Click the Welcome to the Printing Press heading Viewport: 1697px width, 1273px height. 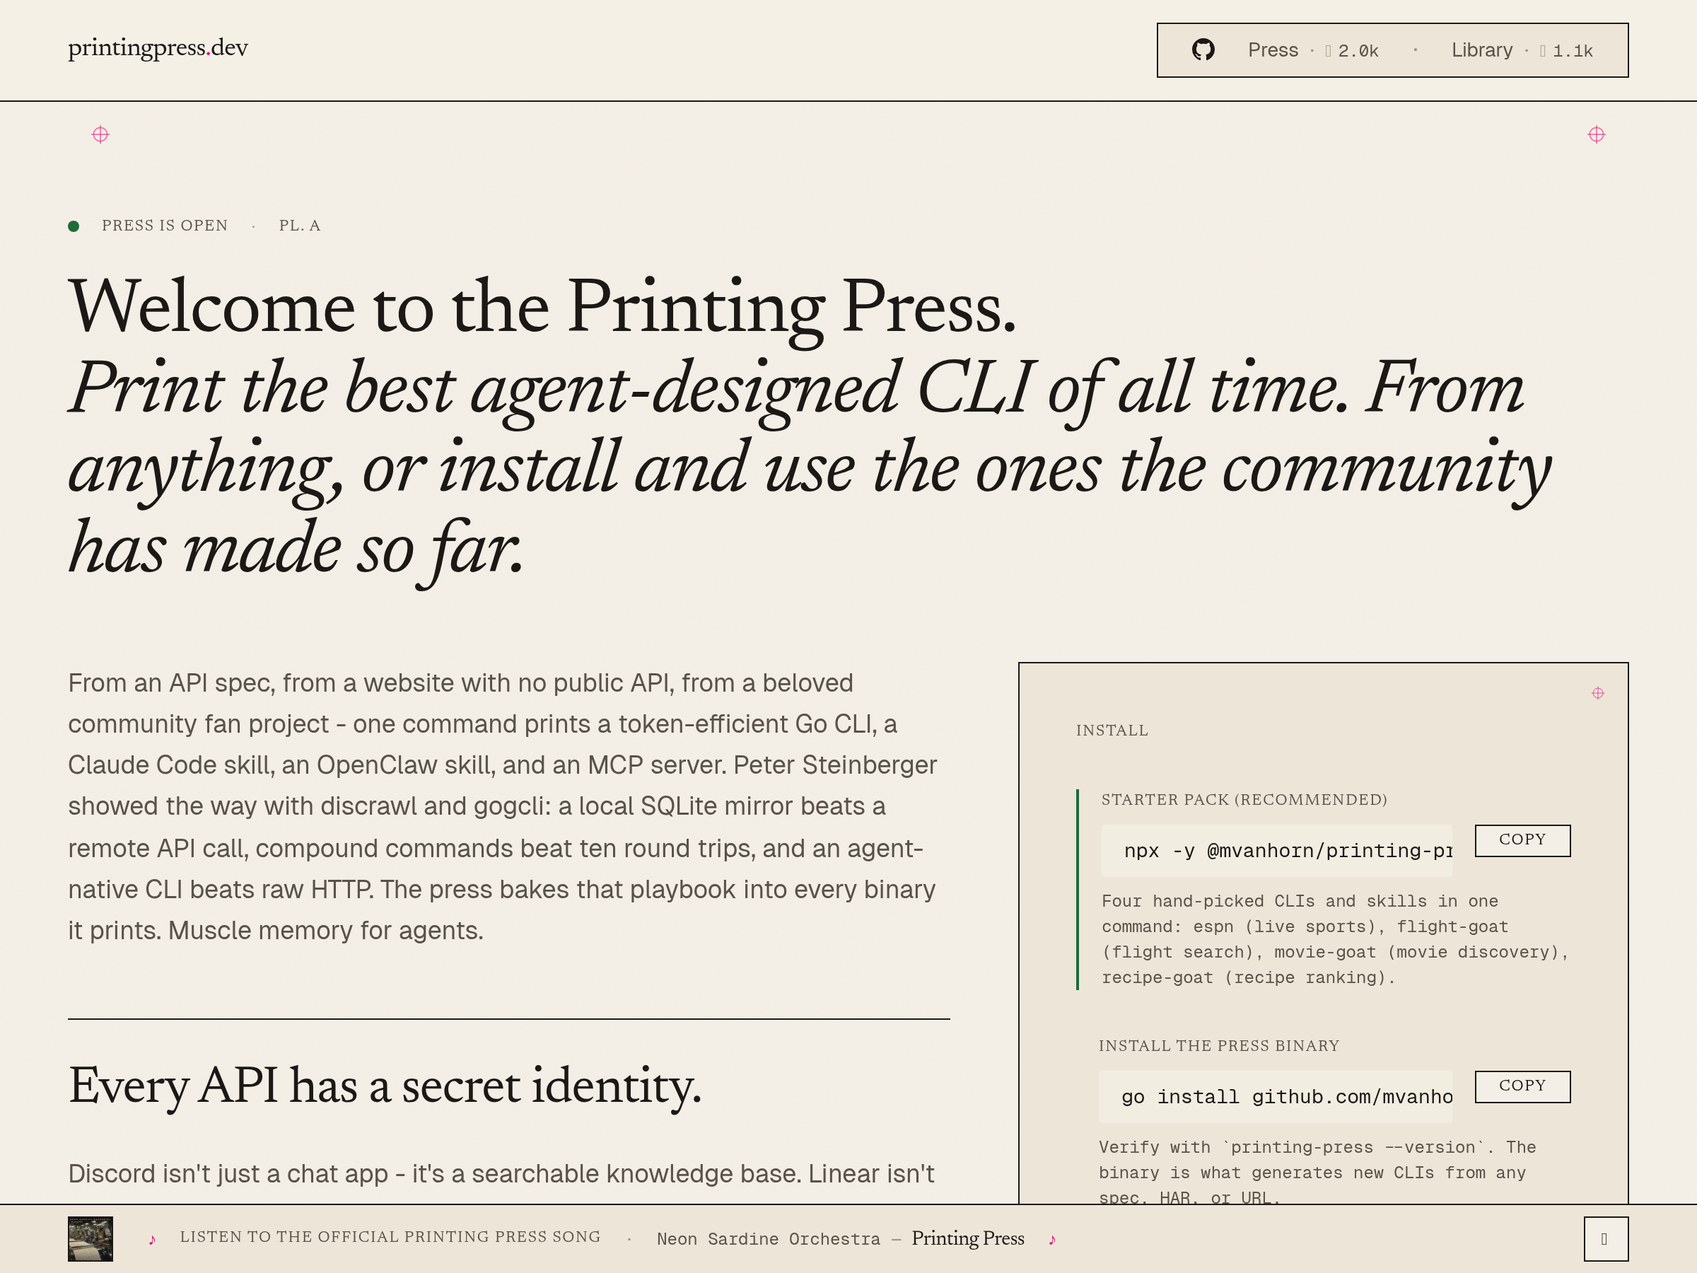point(542,307)
